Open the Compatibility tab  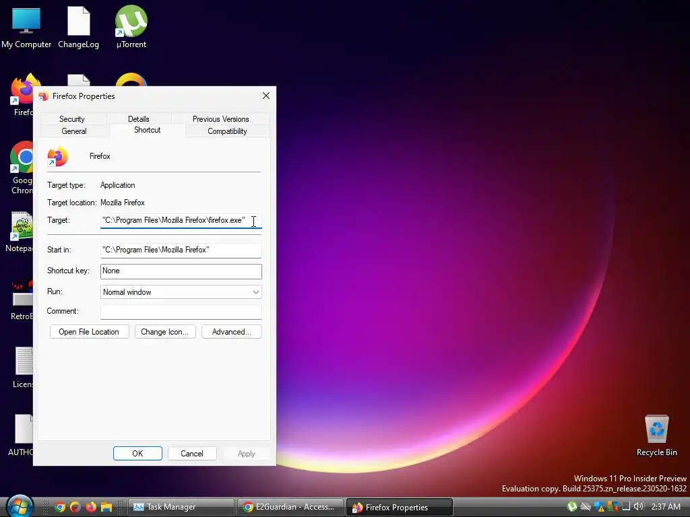[227, 131]
